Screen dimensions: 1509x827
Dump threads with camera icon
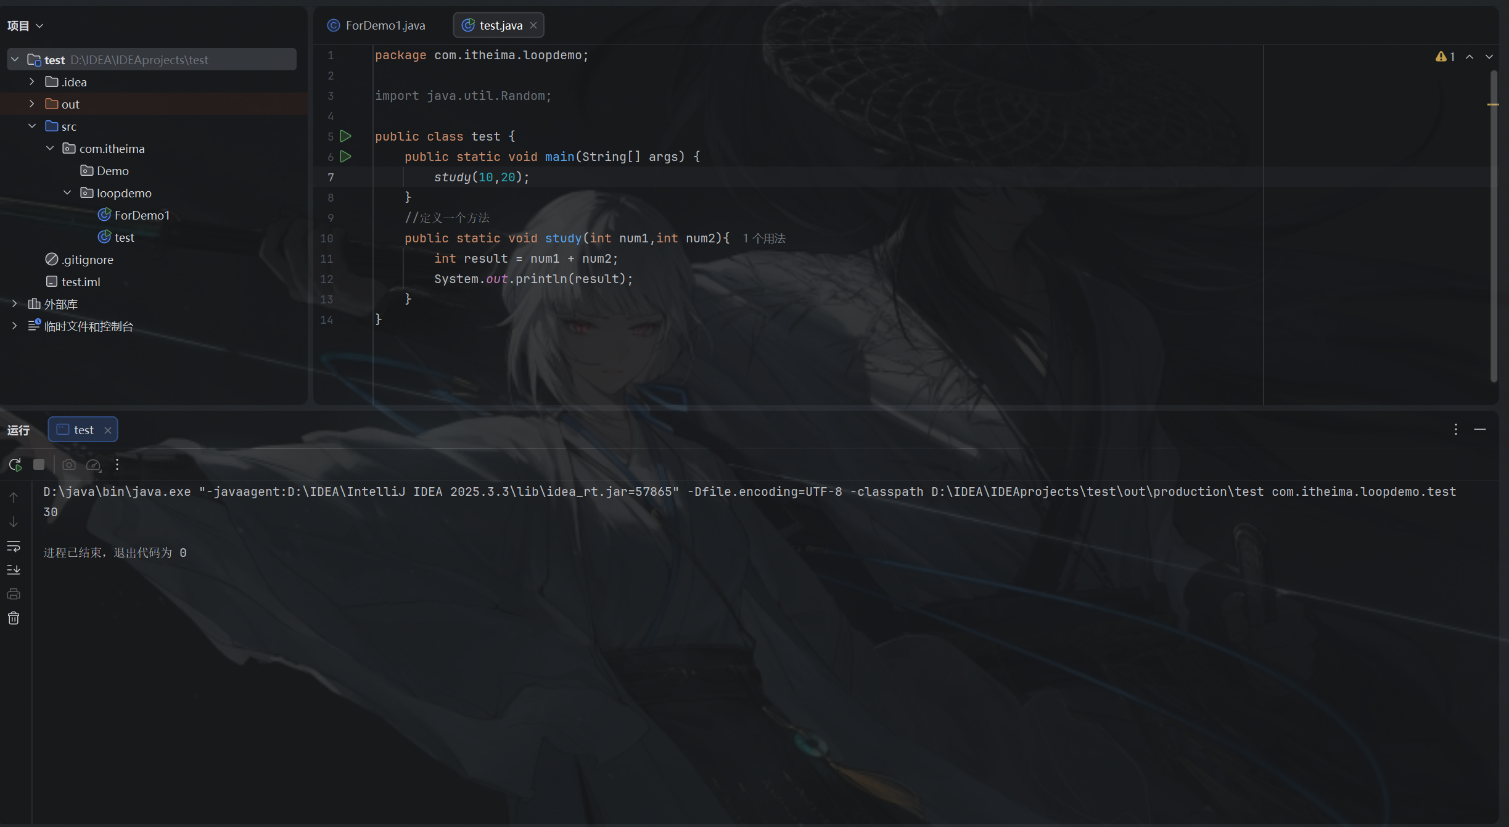click(x=69, y=464)
